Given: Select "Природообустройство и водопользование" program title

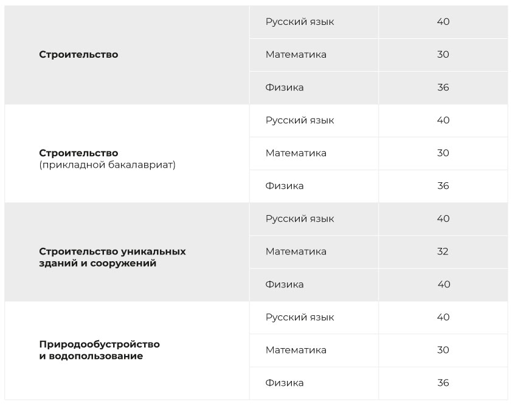Looking at the screenshot, I should tap(99, 350).
